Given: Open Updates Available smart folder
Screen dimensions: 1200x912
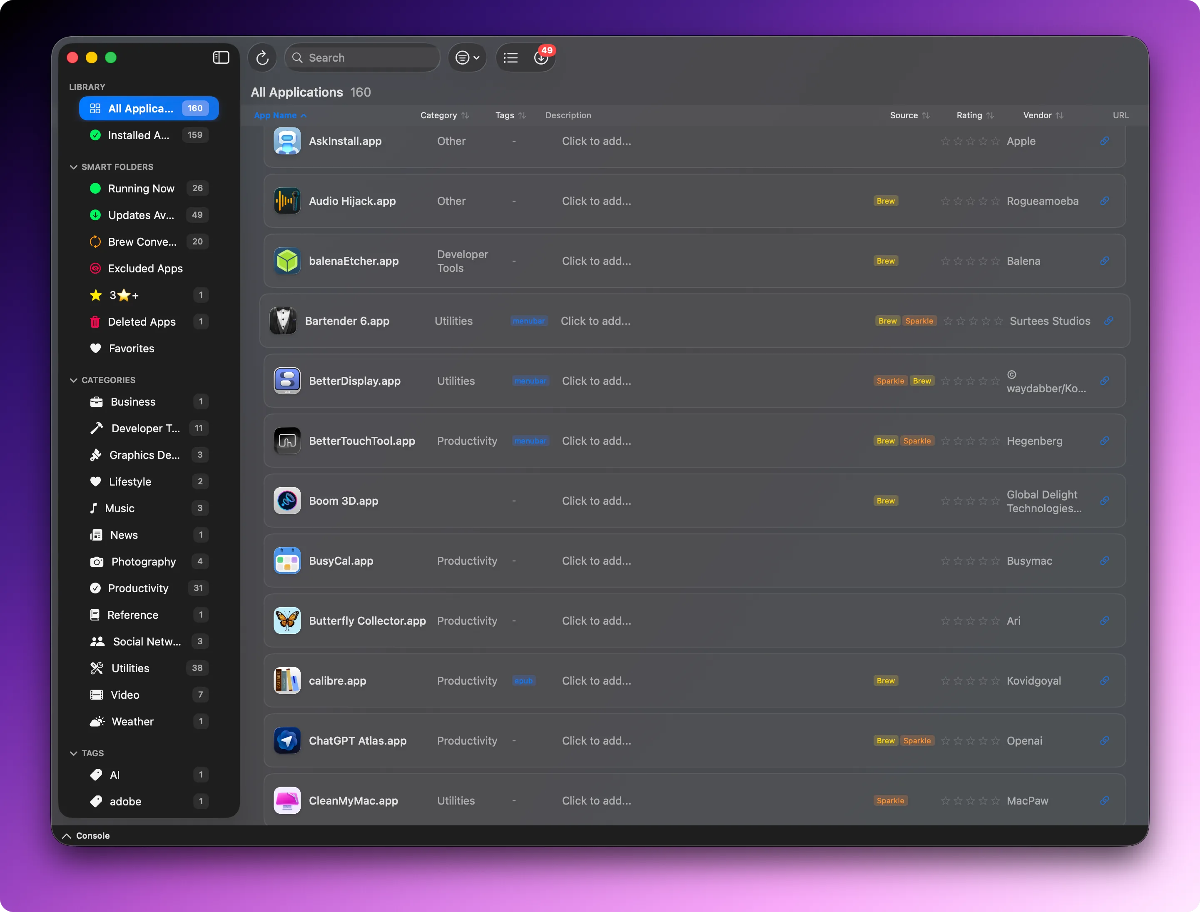Looking at the screenshot, I should tap(149, 215).
